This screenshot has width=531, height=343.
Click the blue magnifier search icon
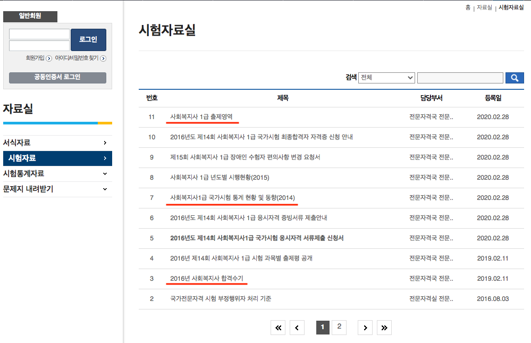click(514, 77)
